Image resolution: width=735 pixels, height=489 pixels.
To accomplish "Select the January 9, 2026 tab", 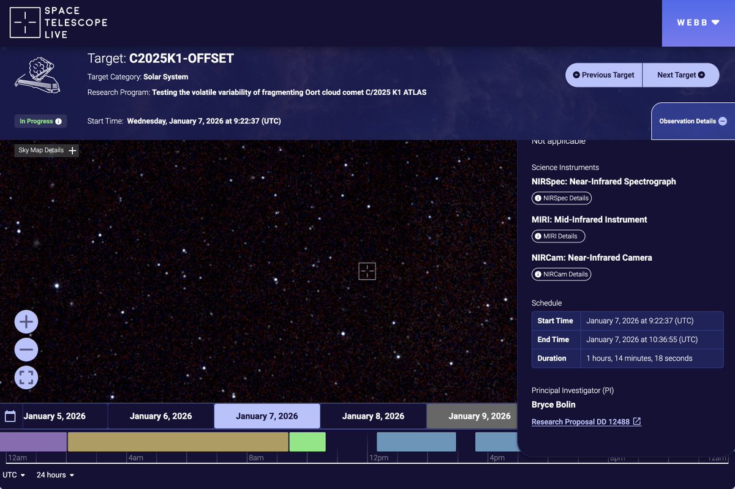I will 473,416.
